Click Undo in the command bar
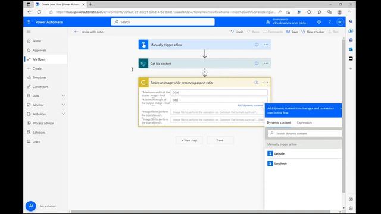The image size is (381, 214). [237, 32]
